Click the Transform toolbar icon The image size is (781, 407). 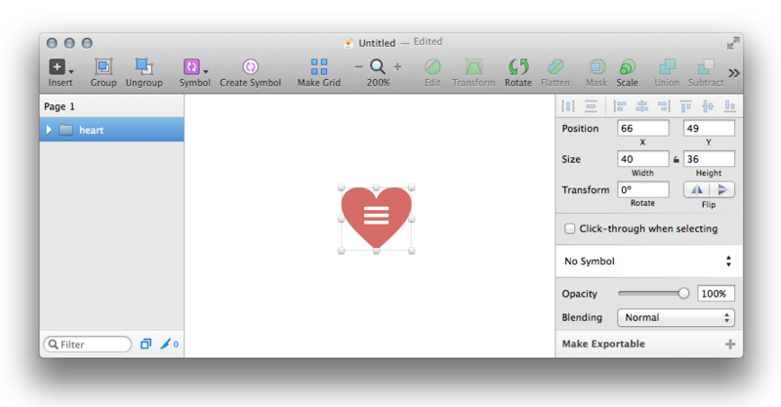pyautogui.click(x=473, y=66)
